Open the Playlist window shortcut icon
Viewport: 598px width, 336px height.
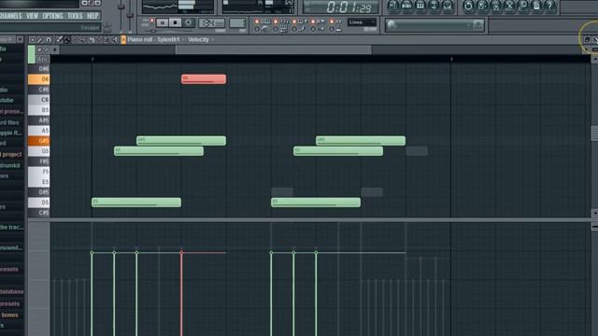coord(392,6)
